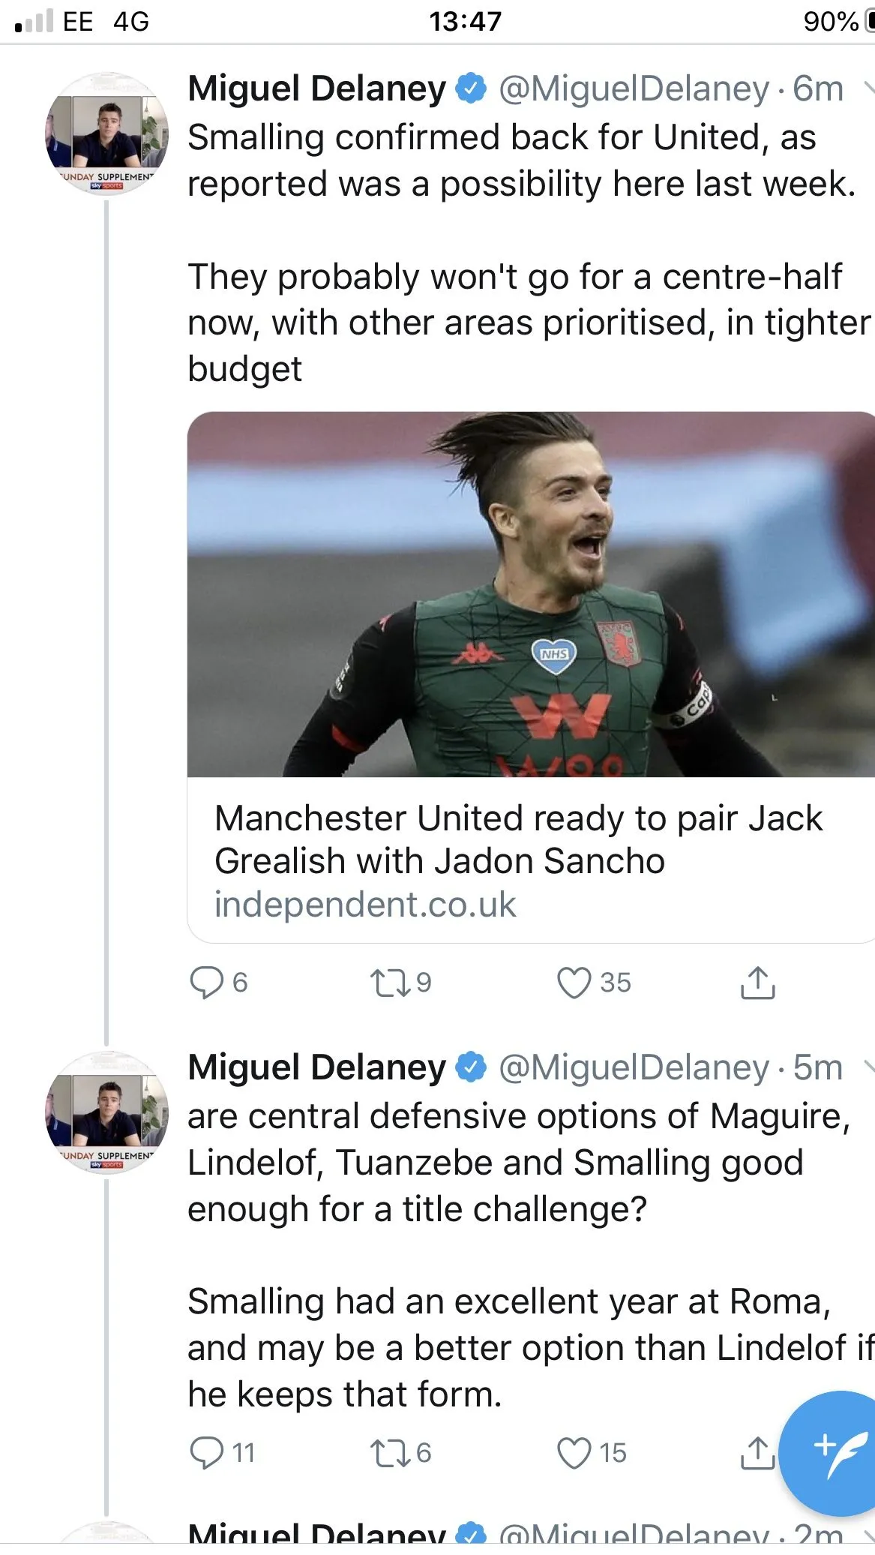The width and height of the screenshot is (875, 1555).
Task: Open the Manchester United ready to pair article link
Action: pos(517,839)
